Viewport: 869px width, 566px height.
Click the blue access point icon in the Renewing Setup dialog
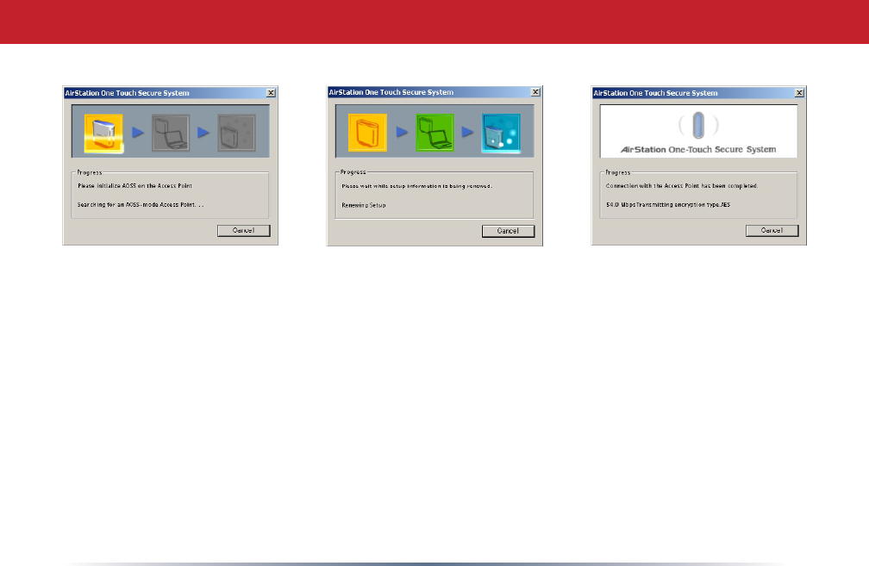point(501,133)
